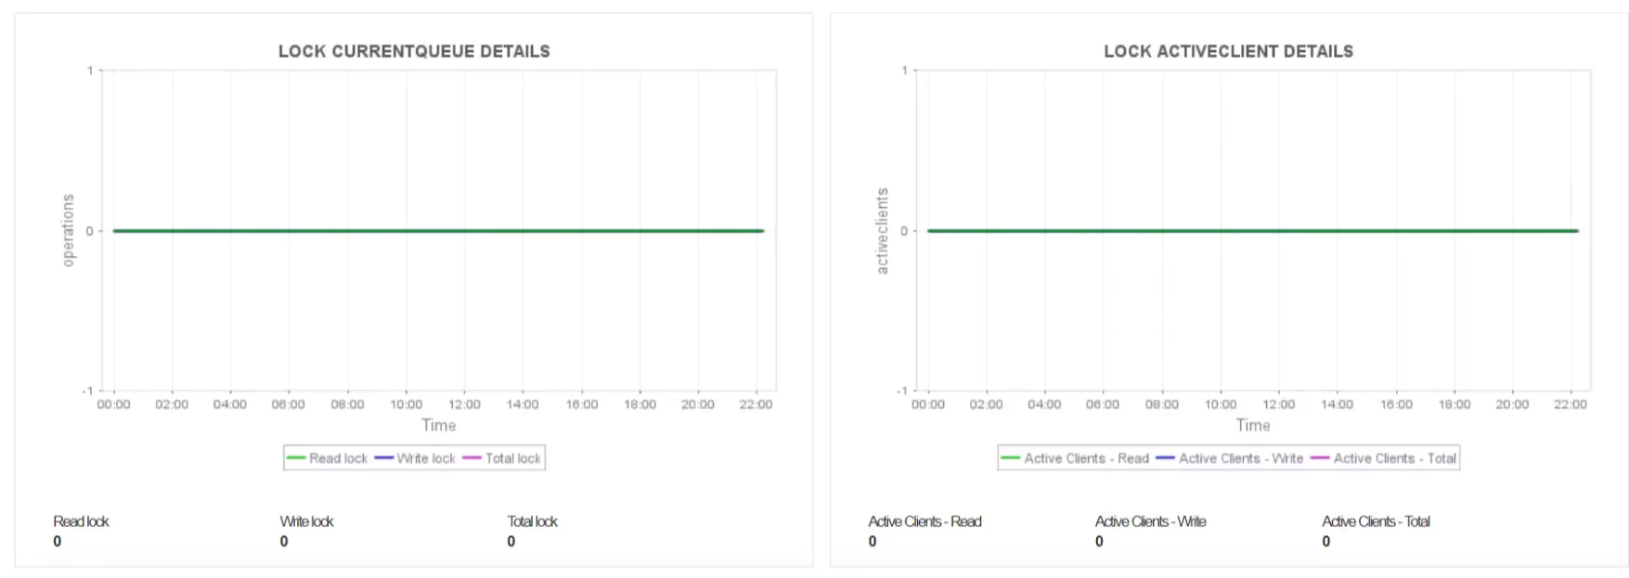Click the Lock Currentqueue Details chart title
Screen dimensions: 1629x578
pos(414,52)
